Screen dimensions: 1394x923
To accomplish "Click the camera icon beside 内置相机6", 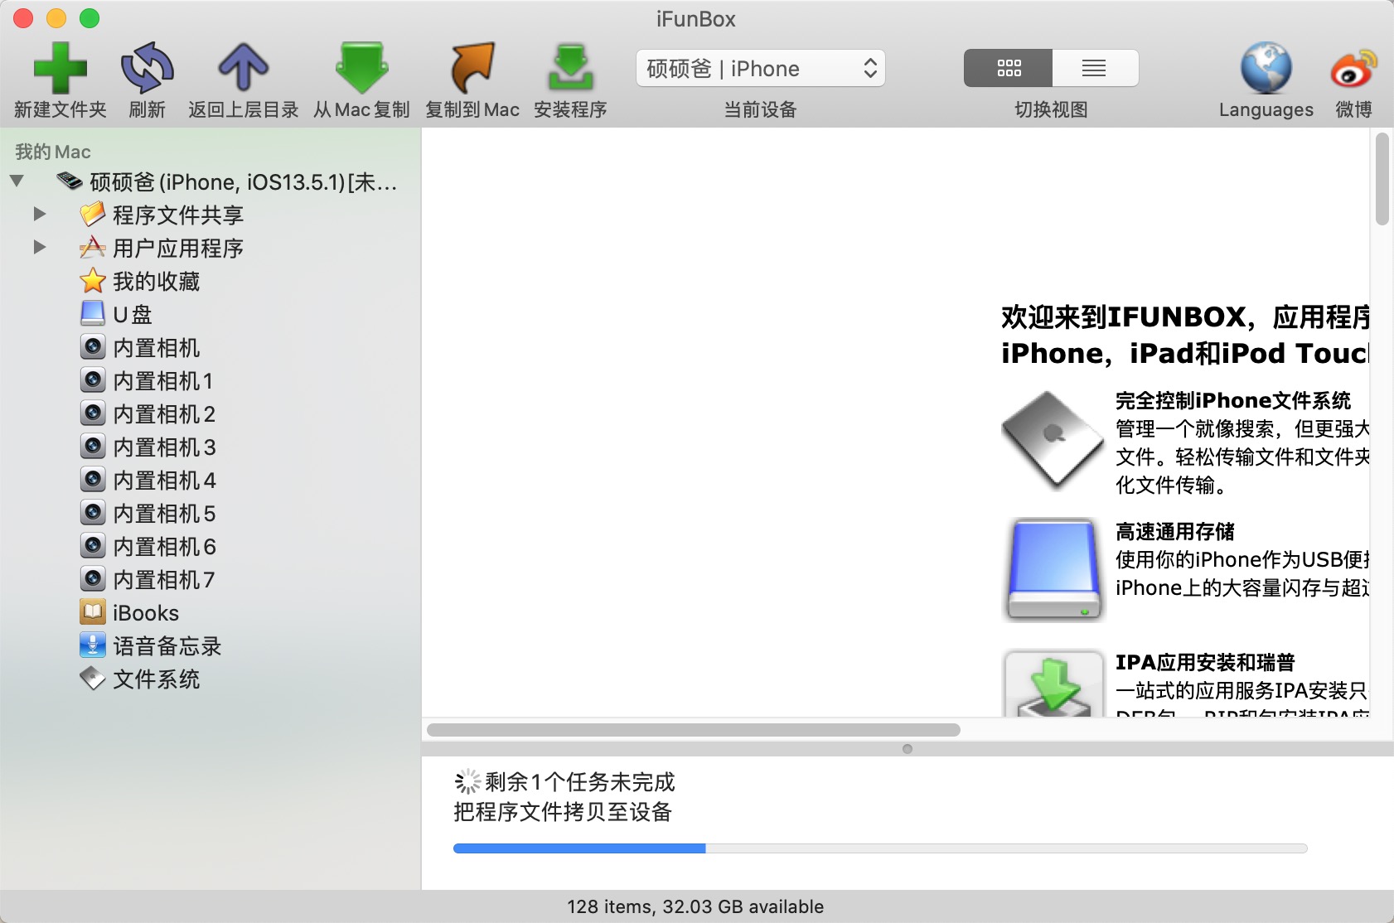I will tap(93, 546).
